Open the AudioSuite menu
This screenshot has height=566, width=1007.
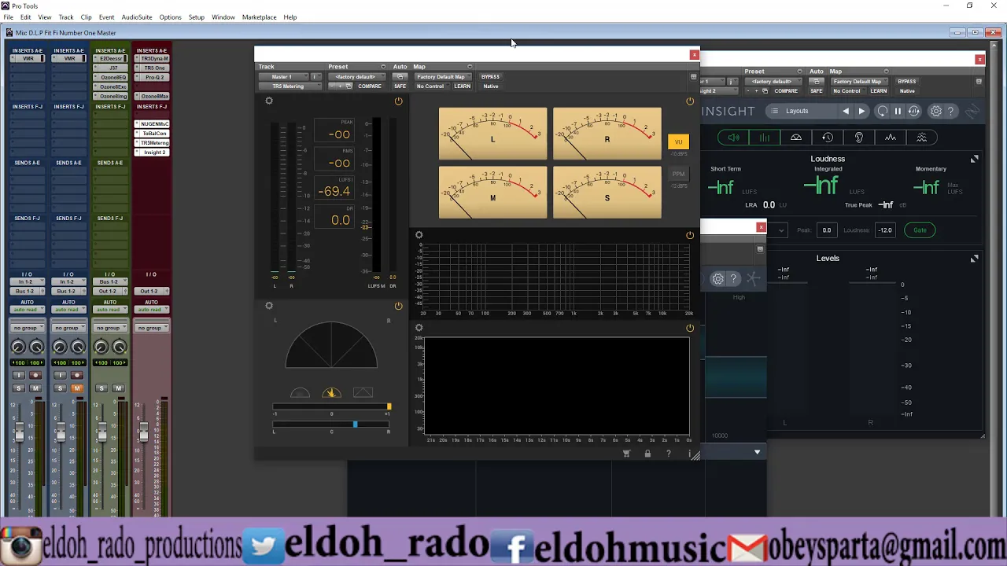pos(137,17)
